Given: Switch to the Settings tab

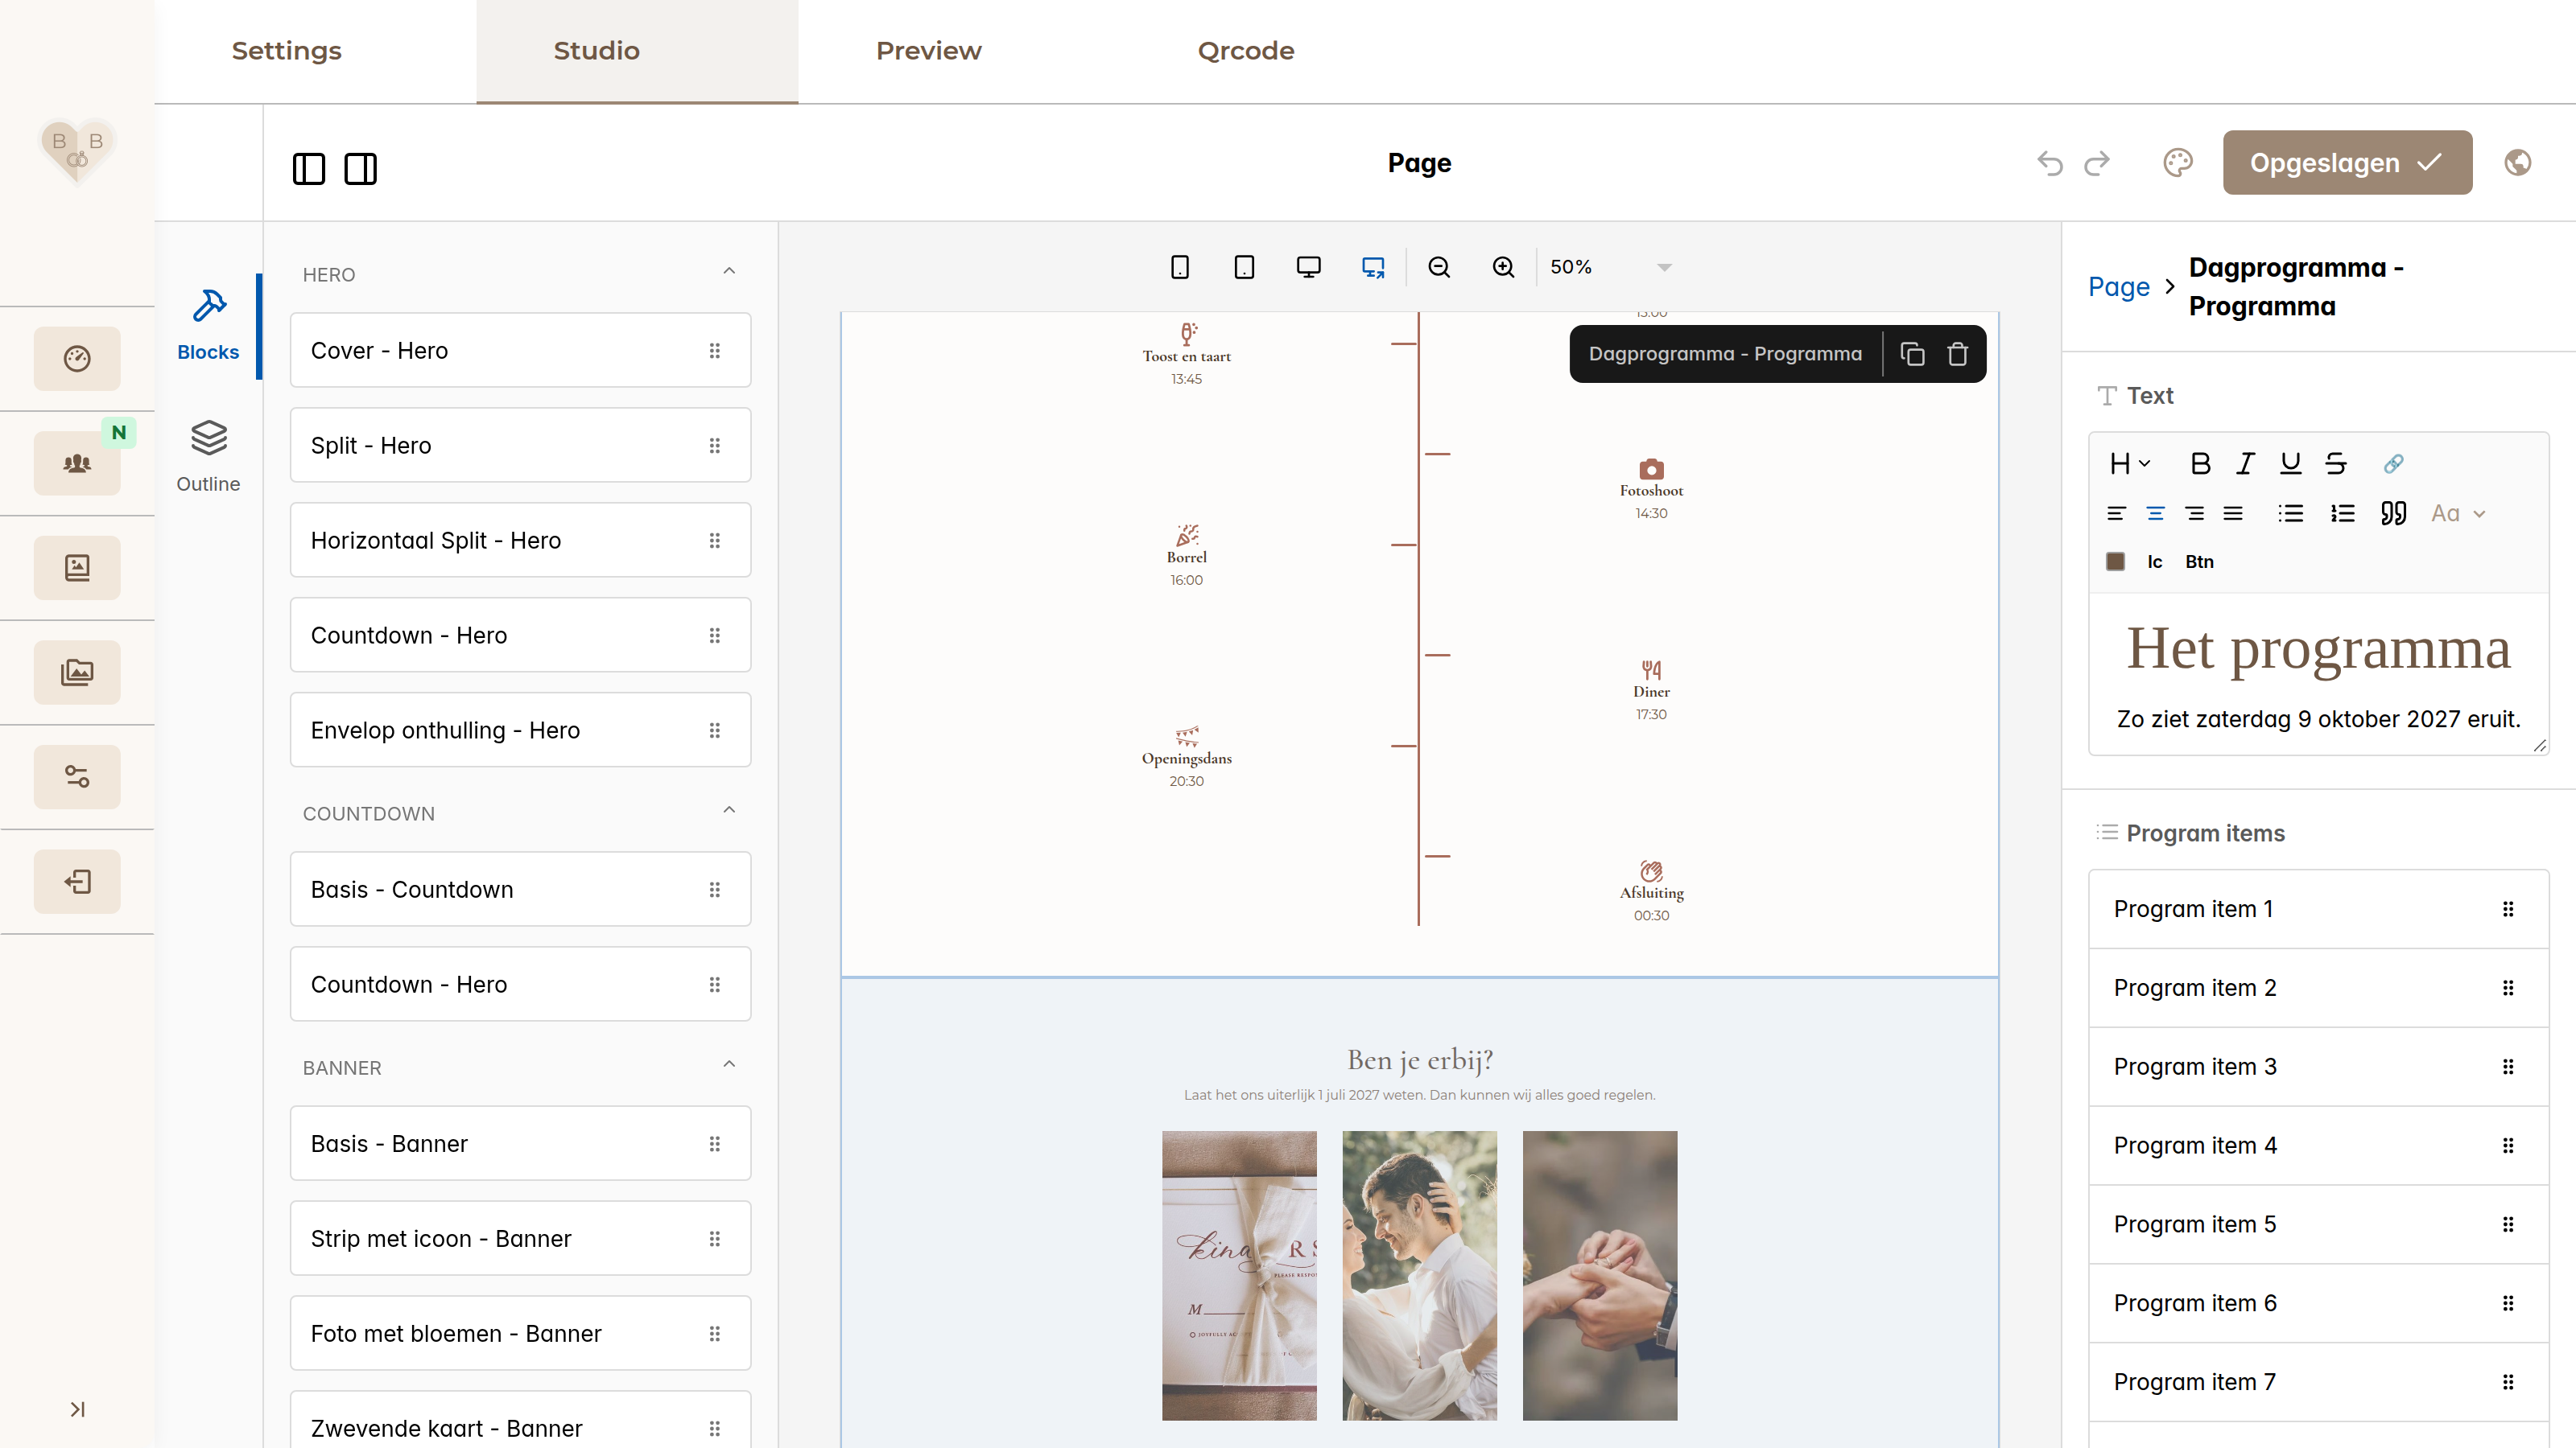Looking at the screenshot, I should 286,51.
